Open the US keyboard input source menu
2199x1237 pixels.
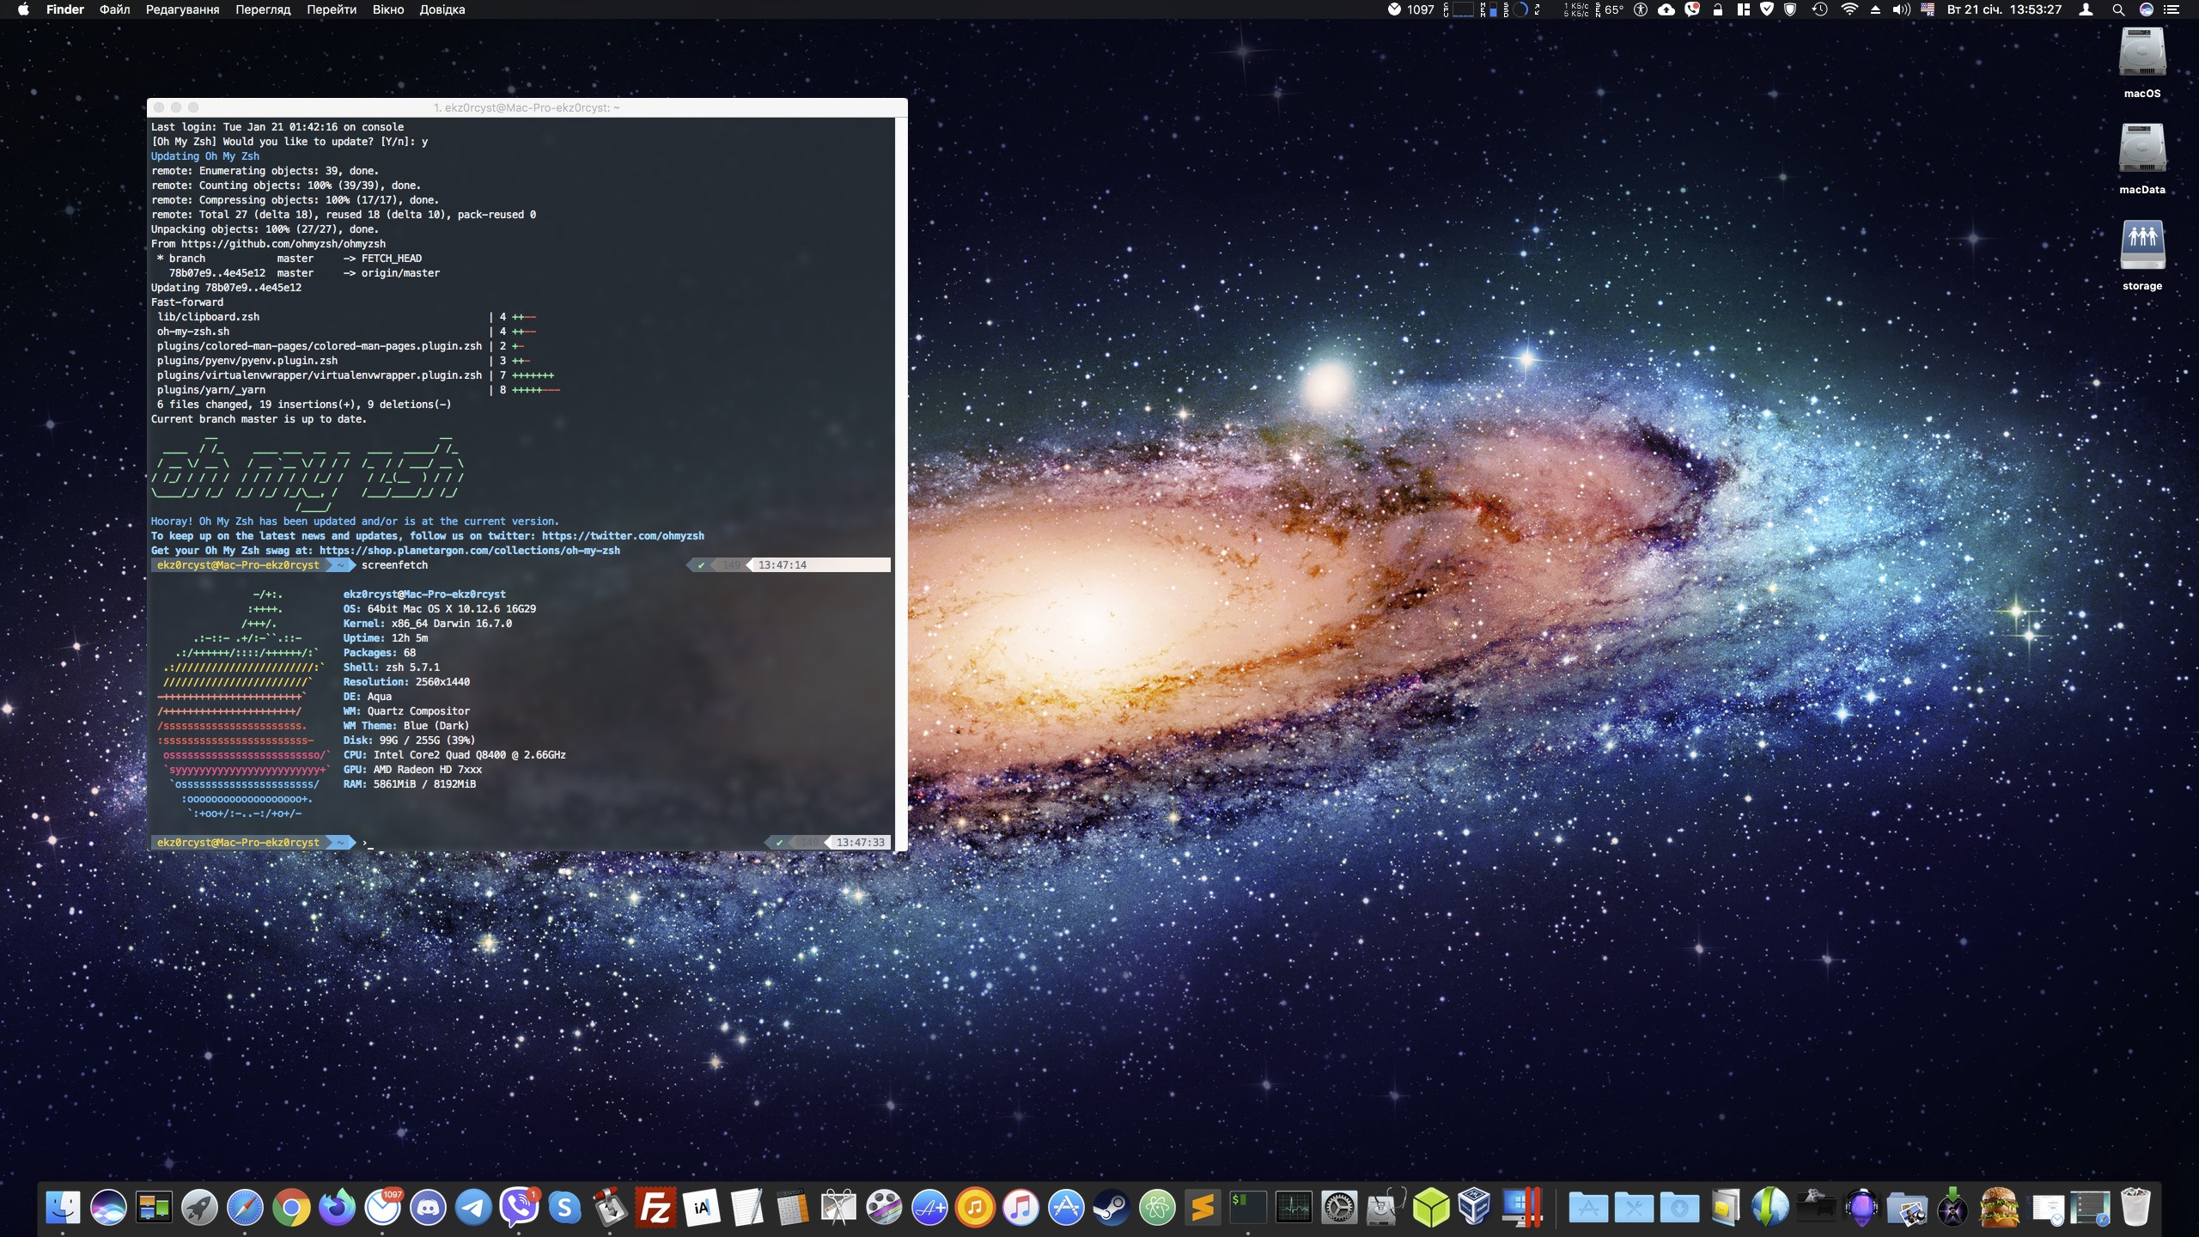(1927, 9)
